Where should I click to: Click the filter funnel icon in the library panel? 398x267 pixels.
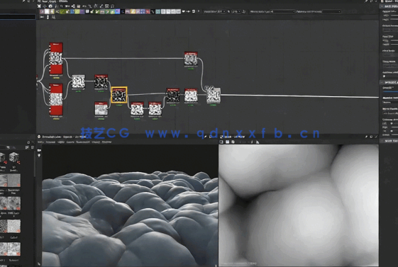click(x=8, y=147)
